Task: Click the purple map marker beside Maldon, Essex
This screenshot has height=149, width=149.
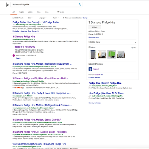Action: click(14, 55)
